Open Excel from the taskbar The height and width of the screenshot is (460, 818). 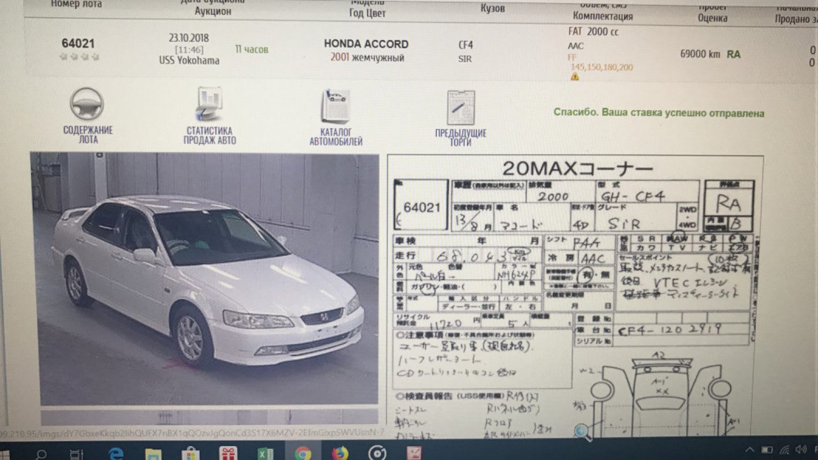pos(265,454)
